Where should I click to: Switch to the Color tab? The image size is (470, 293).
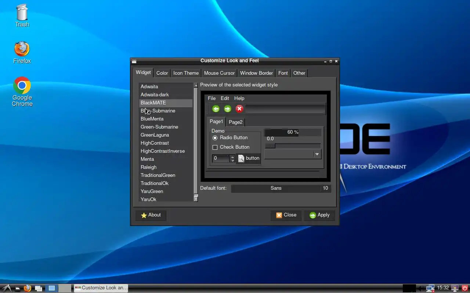[x=162, y=73]
